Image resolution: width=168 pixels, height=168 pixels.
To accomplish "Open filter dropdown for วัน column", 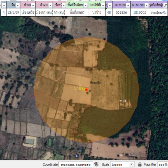I will point(18,5).
